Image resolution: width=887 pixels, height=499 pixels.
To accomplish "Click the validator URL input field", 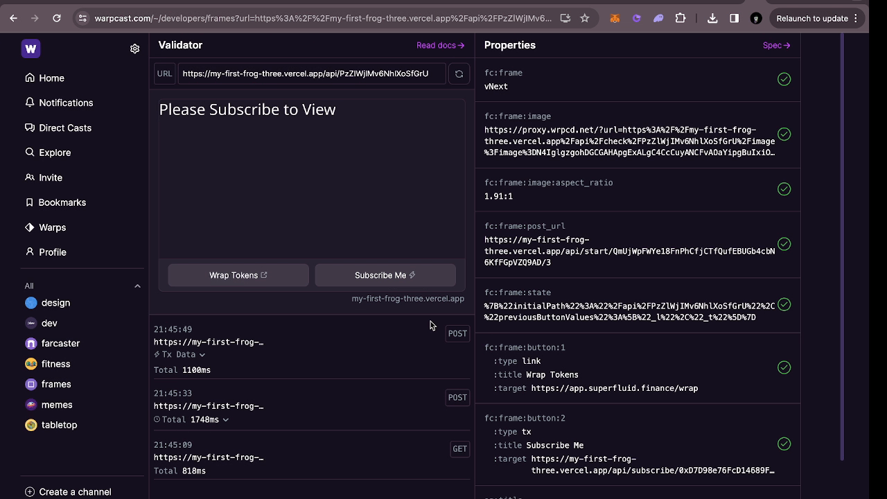I will [x=312, y=73].
